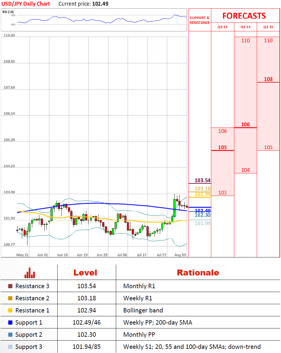
Task: Select the Q1 15 forecast column header
Action: [x=268, y=27]
